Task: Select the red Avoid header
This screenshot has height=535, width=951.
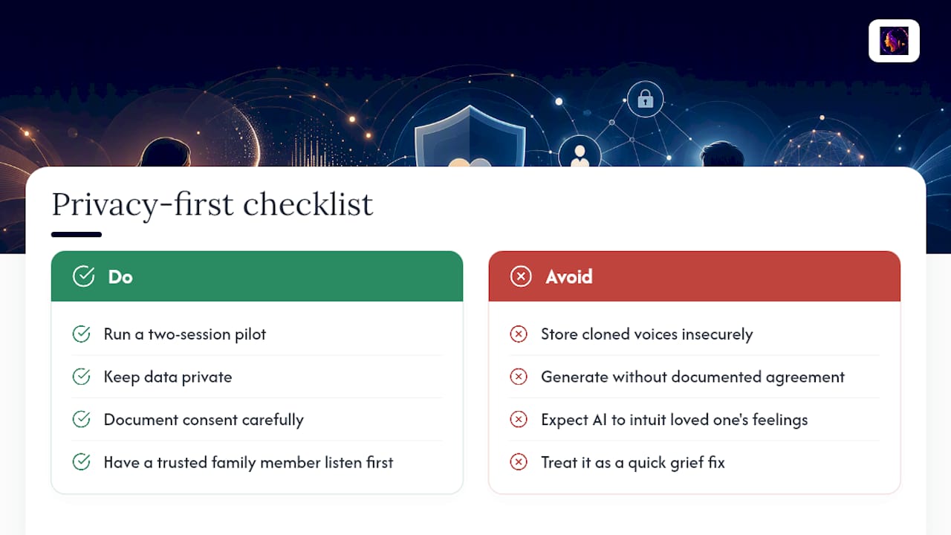Action: (695, 276)
